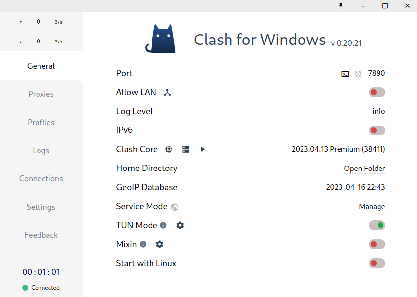
Task: Click the network icon next to Allow LAN
Action: click(x=167, y=92)
